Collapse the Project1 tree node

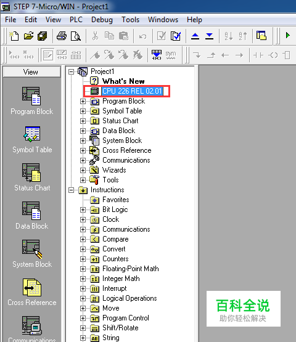(71, 71)
